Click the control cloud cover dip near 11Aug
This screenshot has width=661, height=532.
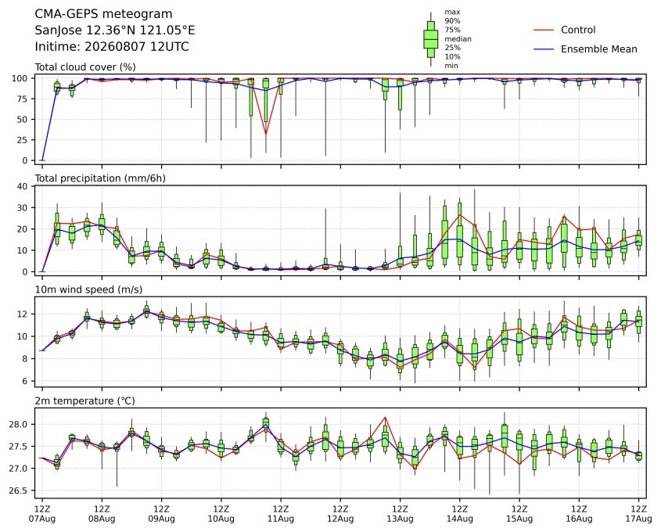tap(266, 134)
